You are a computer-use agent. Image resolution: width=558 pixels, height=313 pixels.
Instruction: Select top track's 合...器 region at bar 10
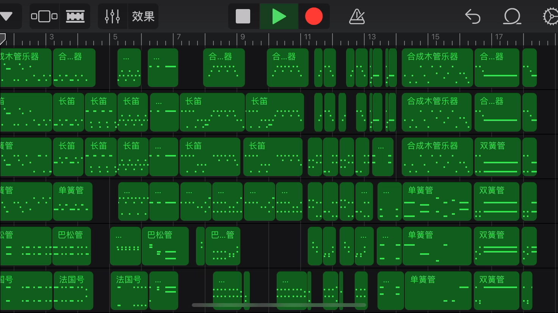pos(288,68)
